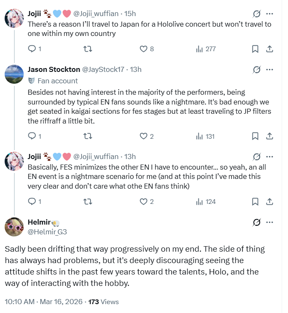288x313 pixels.
Task: Share Jason Stockton's tweet
Action: click(x=269, y=136)
